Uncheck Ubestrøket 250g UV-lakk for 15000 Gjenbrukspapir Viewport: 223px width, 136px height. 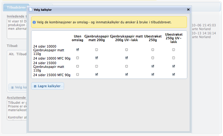click(x=174, y=66)
